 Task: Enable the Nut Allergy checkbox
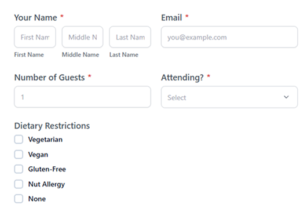tap(19, 184)
